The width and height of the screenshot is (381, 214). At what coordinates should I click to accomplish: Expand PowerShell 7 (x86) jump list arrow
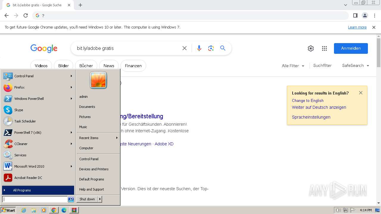coord(71,133)
